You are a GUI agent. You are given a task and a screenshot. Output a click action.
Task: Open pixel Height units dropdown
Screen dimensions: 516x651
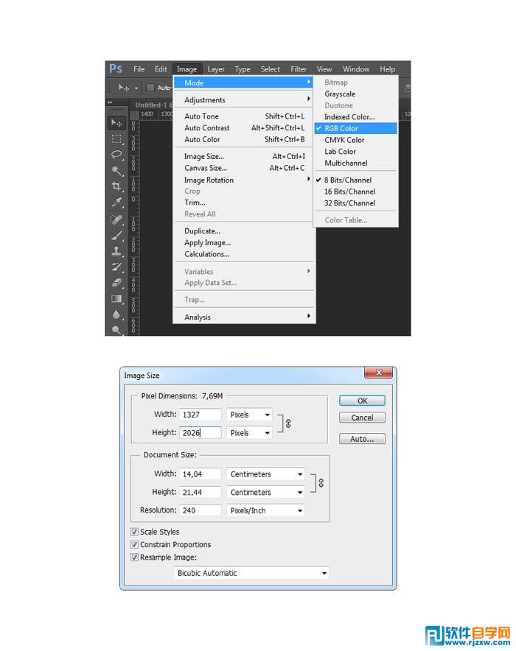click(x=249, y=432)
